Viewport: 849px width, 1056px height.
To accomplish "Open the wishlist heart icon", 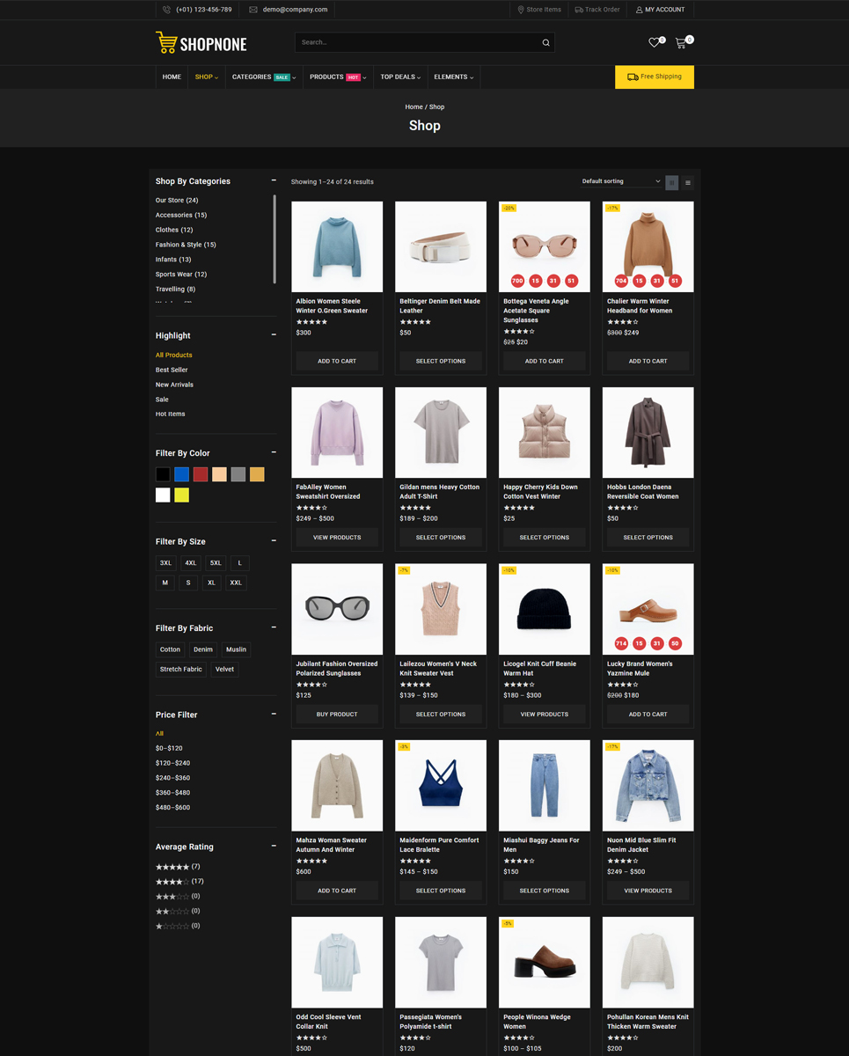I will click(x=654, y=42).
